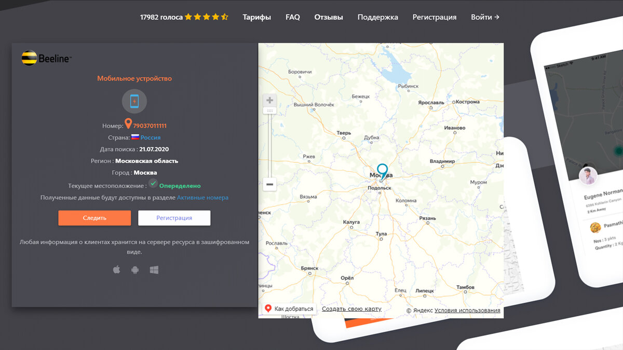The width and height of the screenshot is (623, 350).
Task: Click the Московская область region value
Action: (x=146, y=161)
